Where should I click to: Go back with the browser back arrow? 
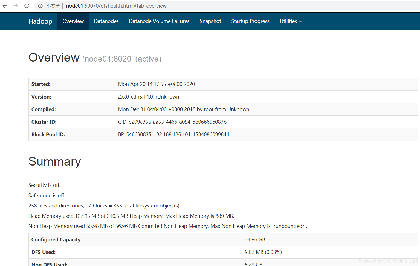coord(5,6)
